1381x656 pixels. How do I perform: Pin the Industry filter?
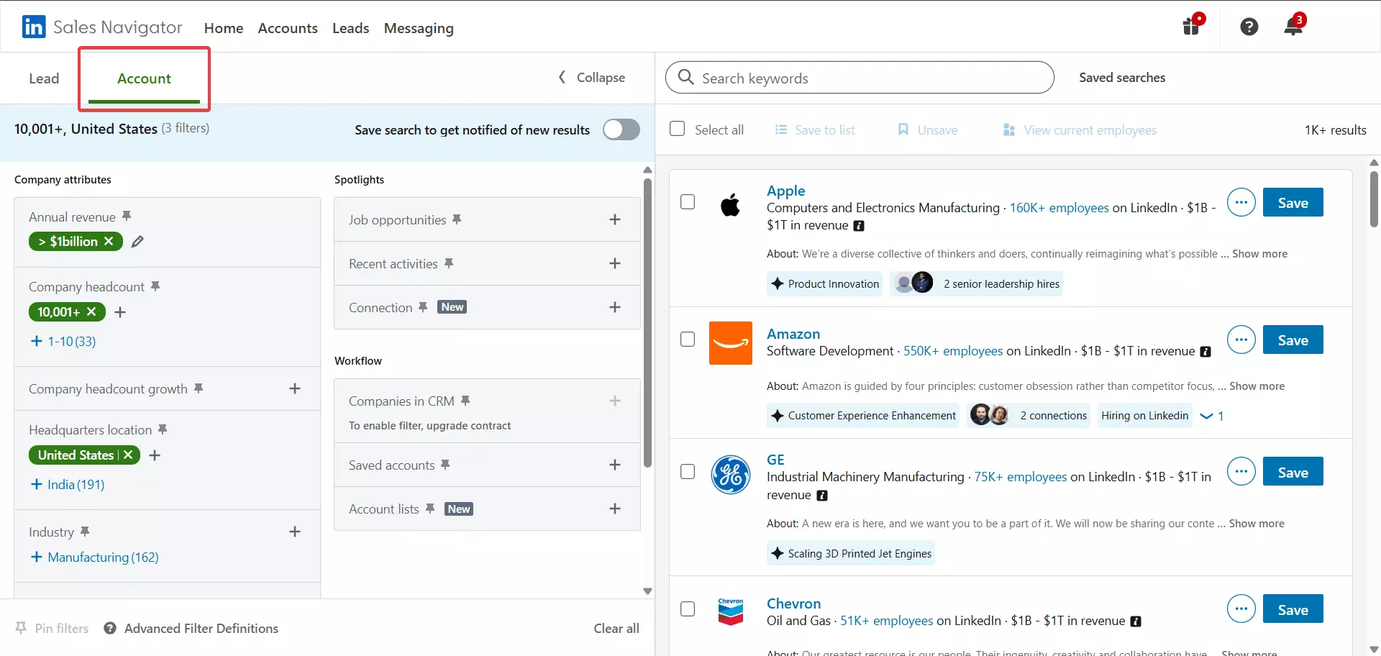tap(84, 530)
